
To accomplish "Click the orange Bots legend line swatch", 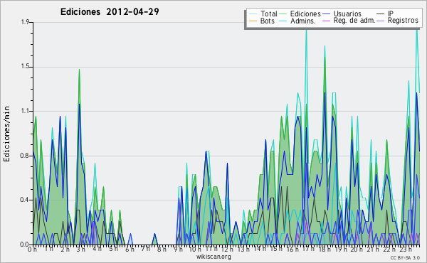I will coord(253,21).
